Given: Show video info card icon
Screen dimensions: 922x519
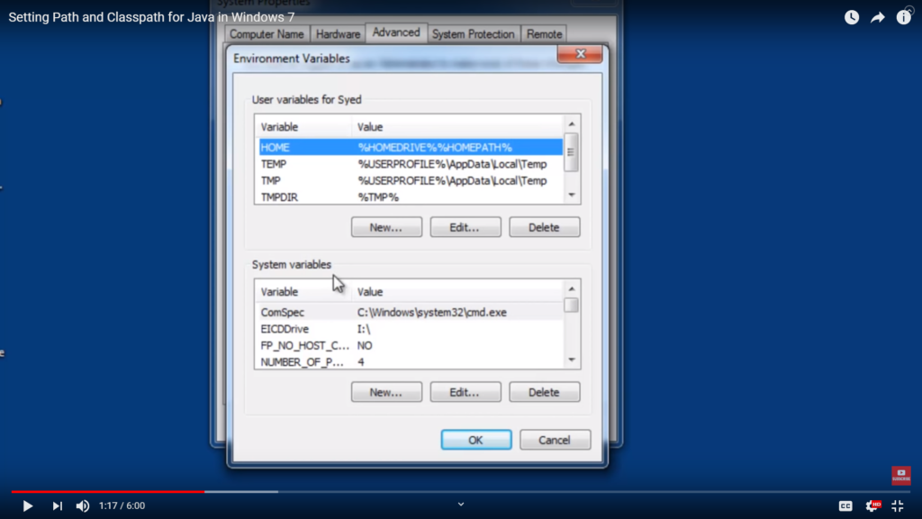Looking at the screenshot, I should point(903,17).
